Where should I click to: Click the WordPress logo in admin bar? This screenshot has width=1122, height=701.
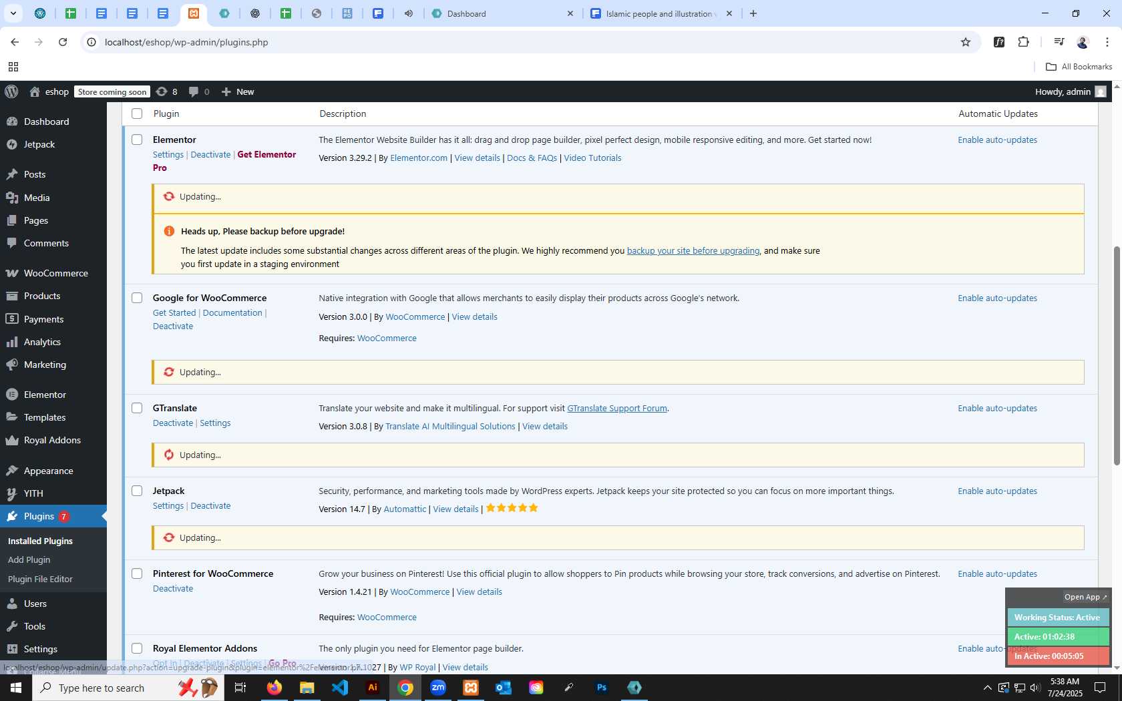coord(12,91)
